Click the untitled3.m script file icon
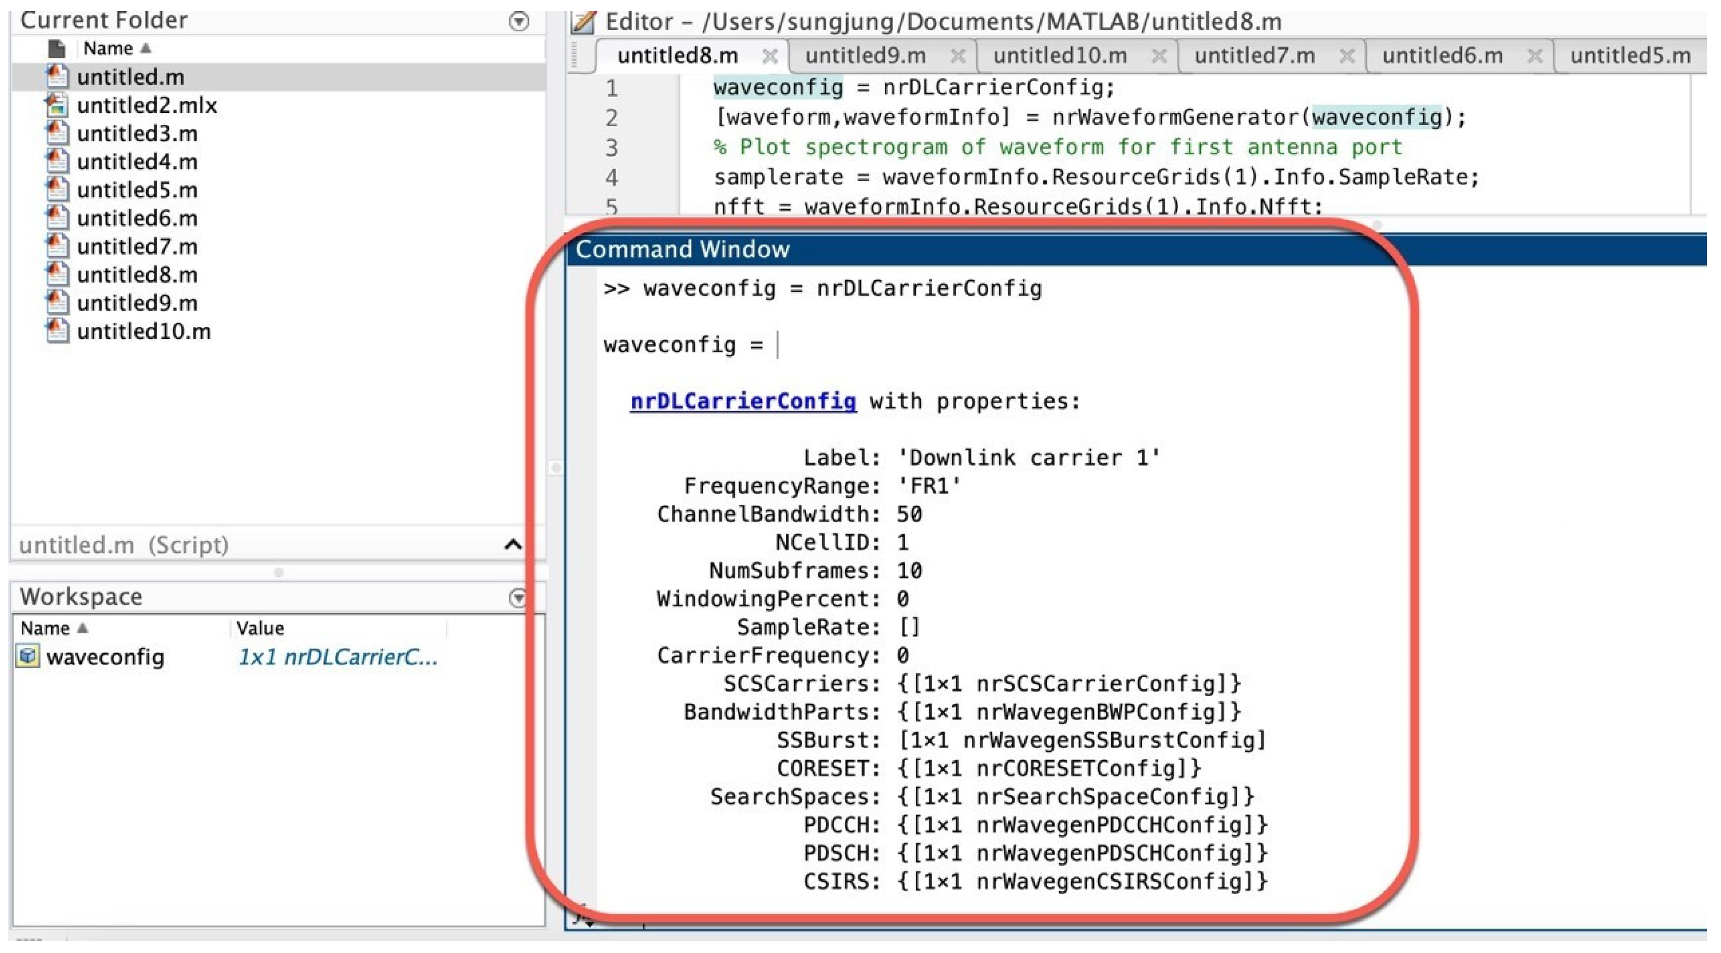 pos(57,134)
